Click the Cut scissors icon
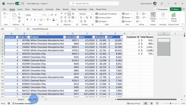The height and width of the screenshot is (105, 186). [x=19, y=14]
